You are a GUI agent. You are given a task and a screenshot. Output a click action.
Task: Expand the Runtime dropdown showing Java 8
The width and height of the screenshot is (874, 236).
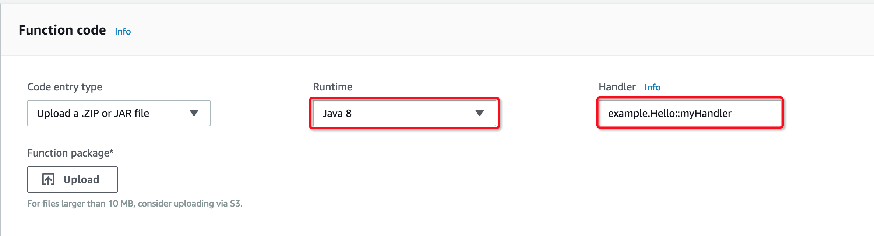pyautogui.click(x=405, y=113)
